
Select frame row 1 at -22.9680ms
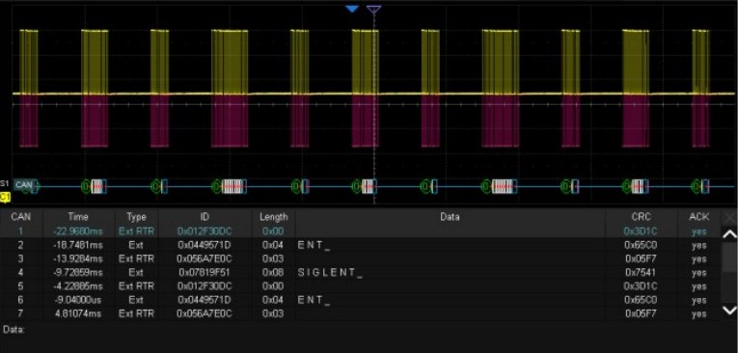point(360,231)
